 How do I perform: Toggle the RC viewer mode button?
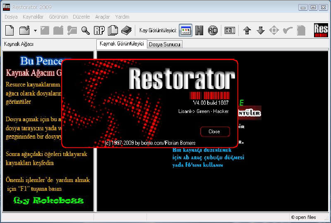pos(213,30)
